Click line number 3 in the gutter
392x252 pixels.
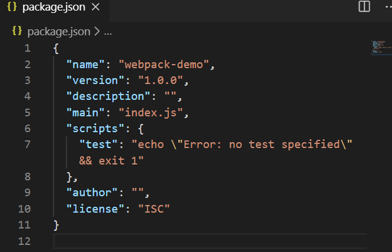pyautogui.click(x=28, y=80)
